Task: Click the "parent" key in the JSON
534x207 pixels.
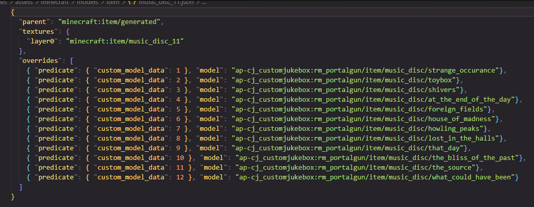Action: tap(34, 22)
